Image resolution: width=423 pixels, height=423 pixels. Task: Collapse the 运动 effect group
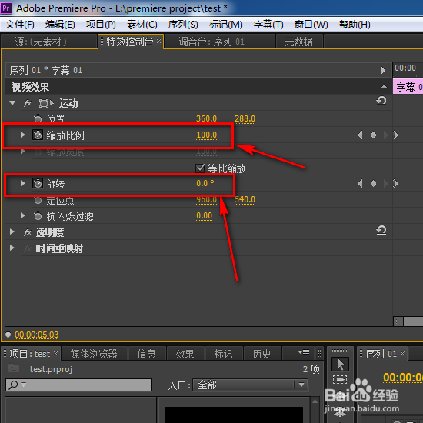tap(12, 103)
